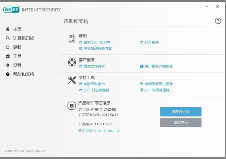Click the book icon in 帮助 section
The image size is (226, 159).
click(x=72, y=38)
